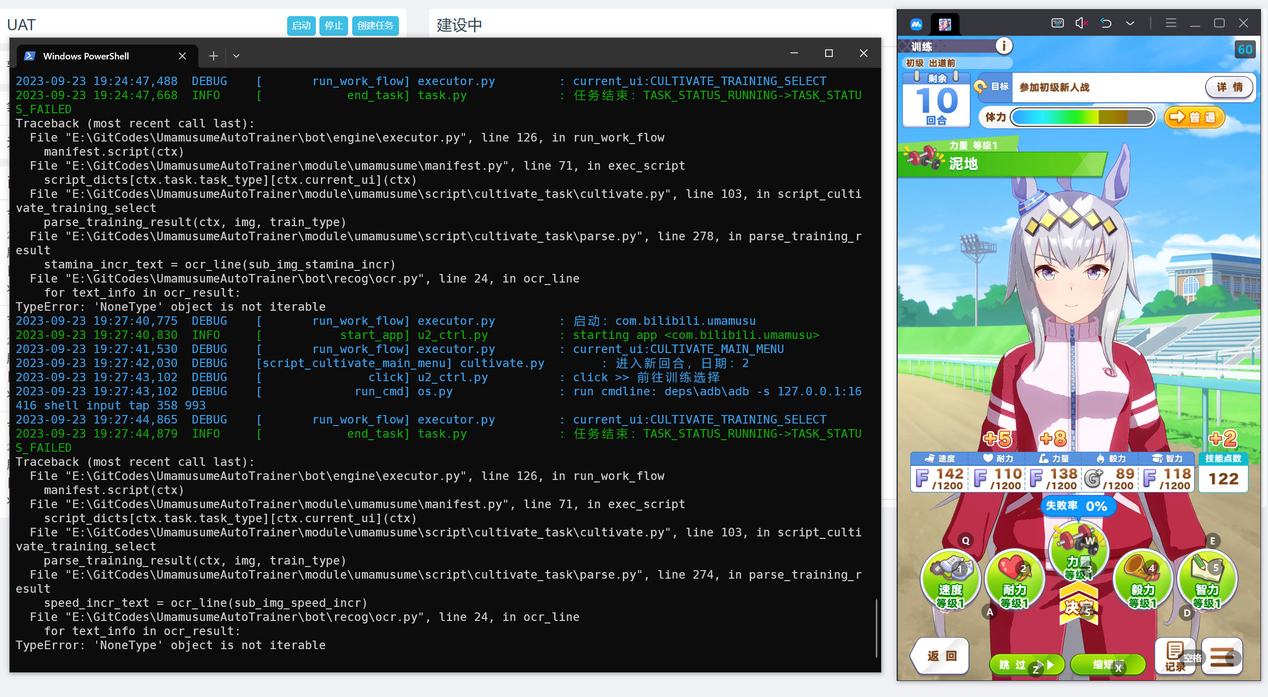Click the 启动 start button in UAT
Viewport: 1268px width, 697px height.
click(x=301, y=26)
